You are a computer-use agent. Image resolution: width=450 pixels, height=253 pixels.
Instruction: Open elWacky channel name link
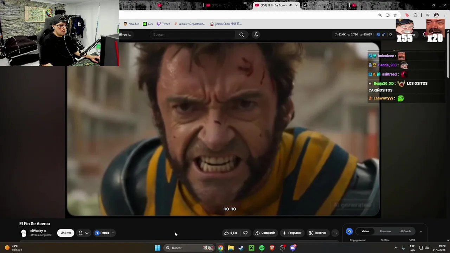tap(37, 231)
